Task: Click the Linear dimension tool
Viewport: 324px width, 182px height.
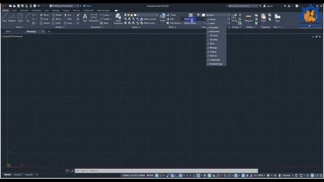Action: pos(104,15)
